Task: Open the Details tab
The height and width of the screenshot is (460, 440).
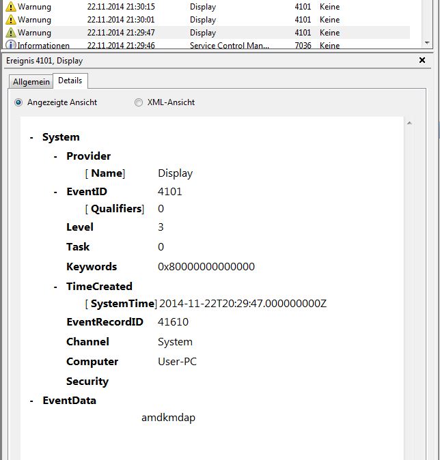Action: pos(70,81)
